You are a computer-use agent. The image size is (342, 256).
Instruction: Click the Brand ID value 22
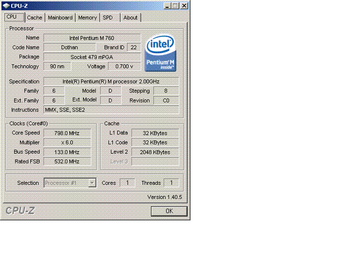click(134, 47)
